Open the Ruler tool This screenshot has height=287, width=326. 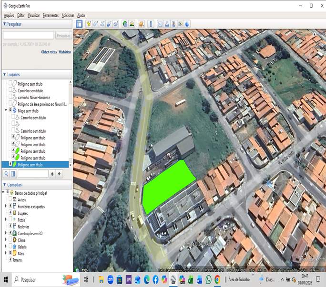151,24
